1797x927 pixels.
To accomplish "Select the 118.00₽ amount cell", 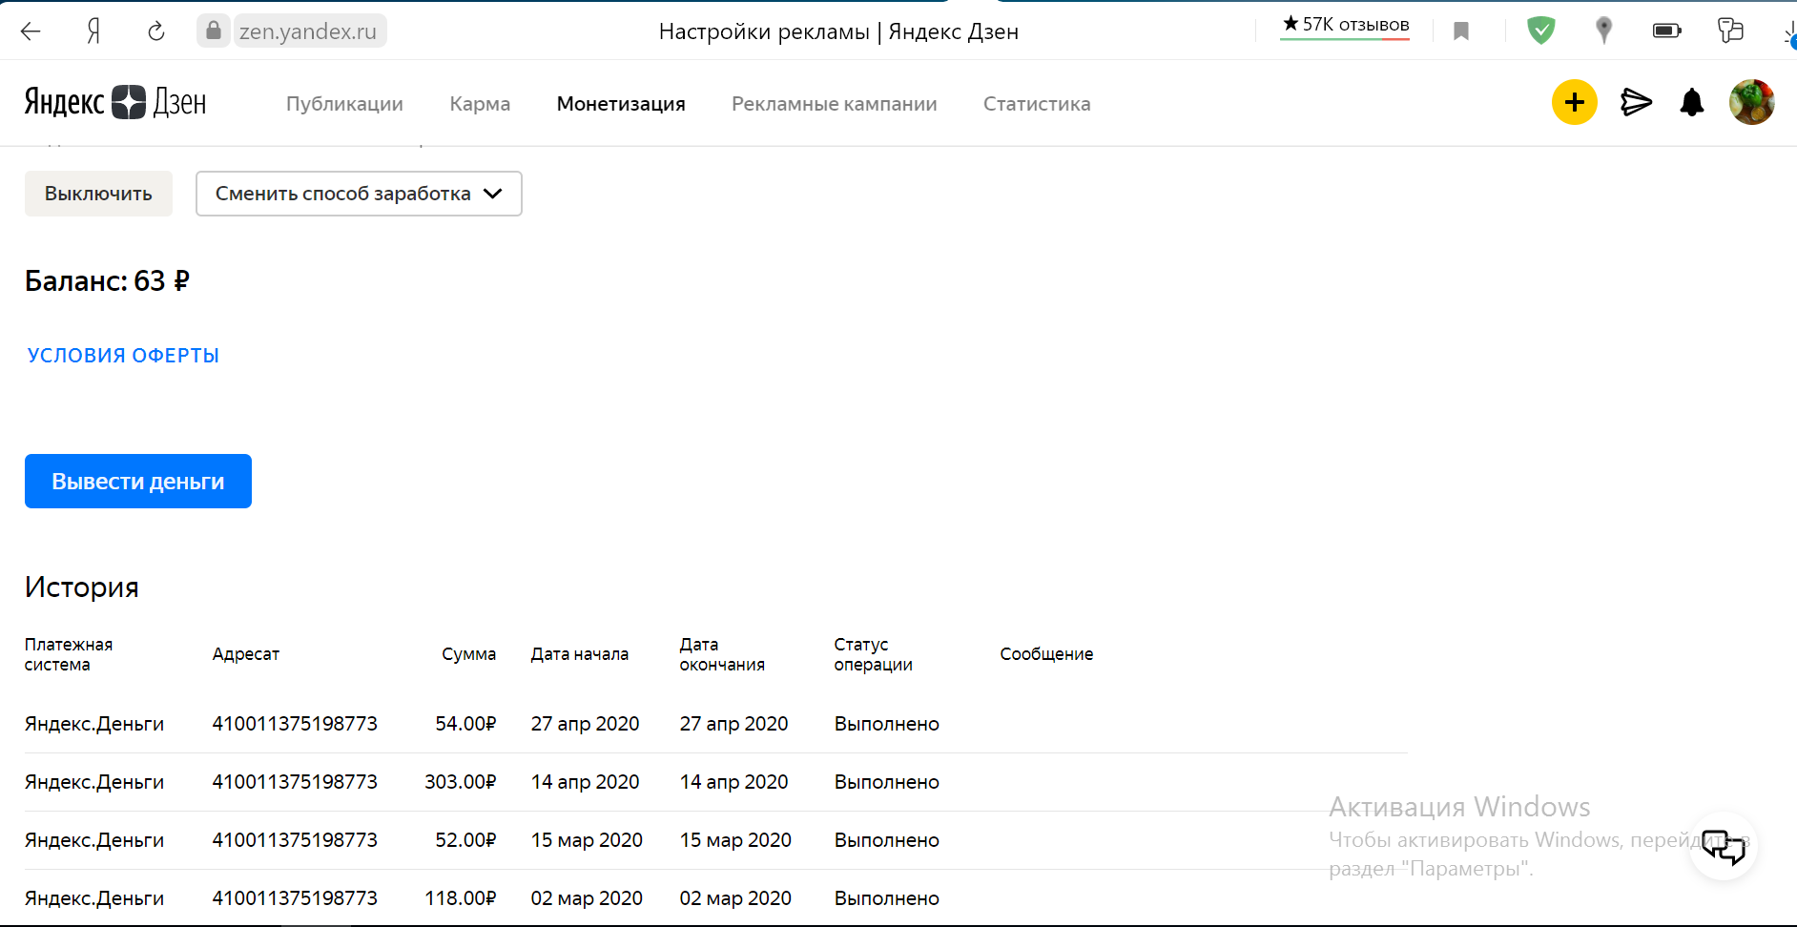I will coord(461,898).
